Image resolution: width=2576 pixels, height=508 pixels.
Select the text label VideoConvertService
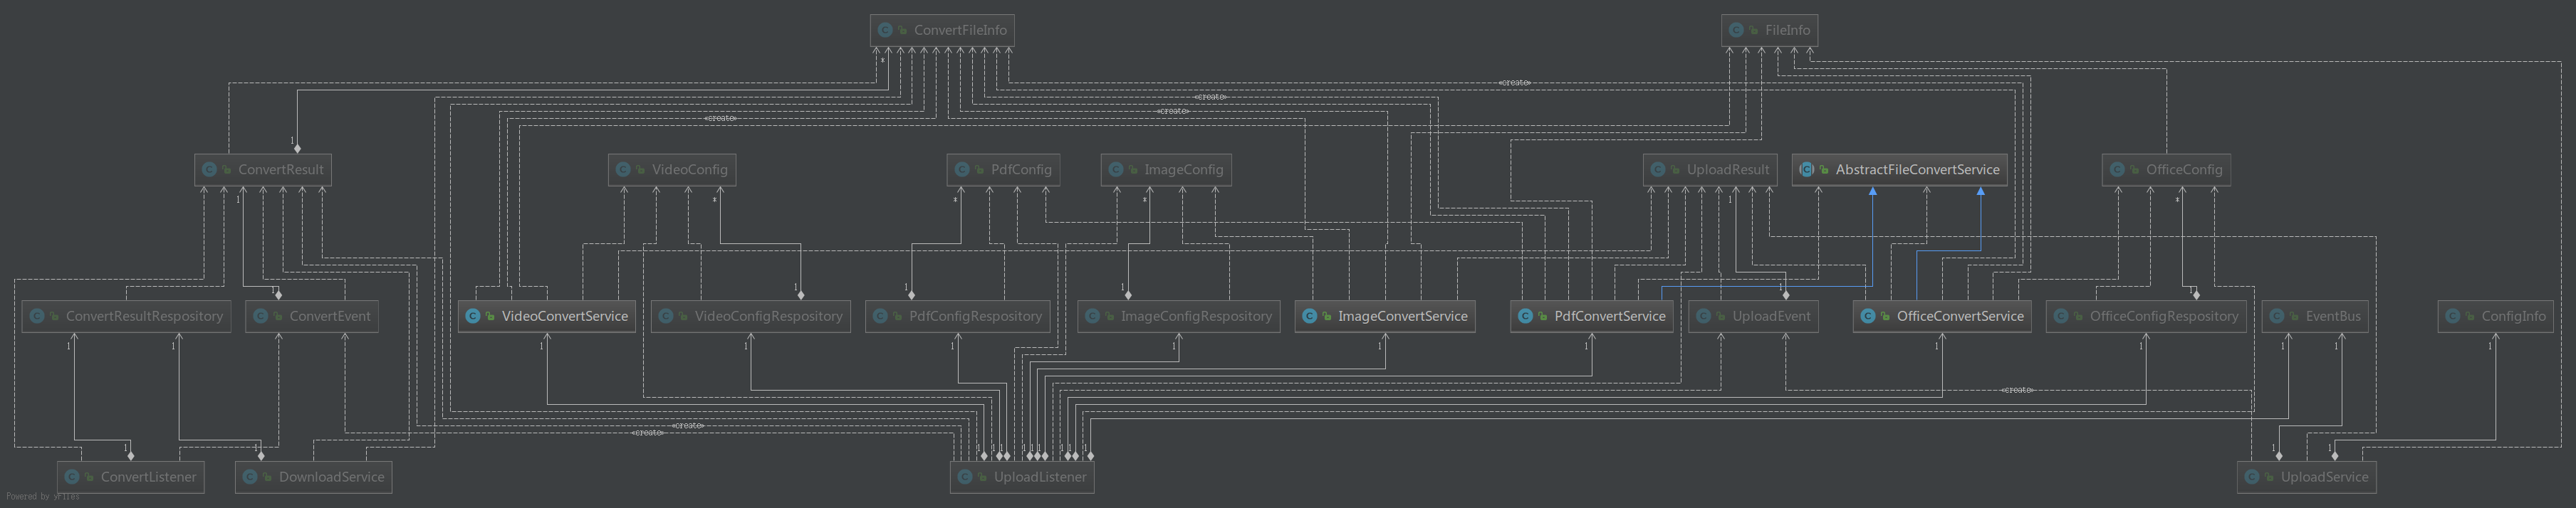click(565, 317)
